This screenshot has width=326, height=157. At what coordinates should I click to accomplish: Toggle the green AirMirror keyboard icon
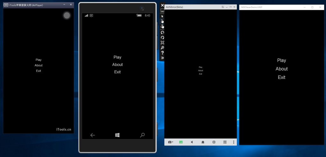[x=181, y=142]
